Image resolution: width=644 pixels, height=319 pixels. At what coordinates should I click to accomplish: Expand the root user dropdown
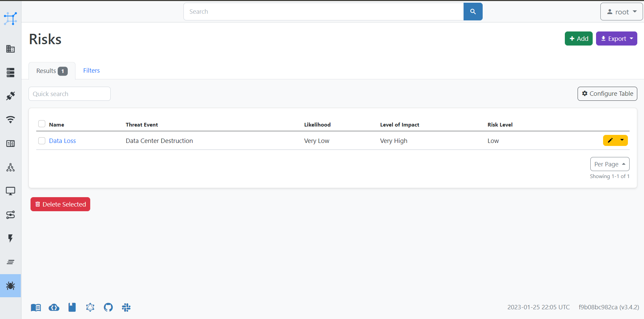pos(621,12)
